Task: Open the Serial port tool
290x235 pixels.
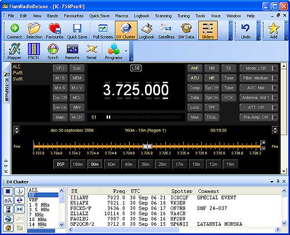Action: [x=91, y=51]
